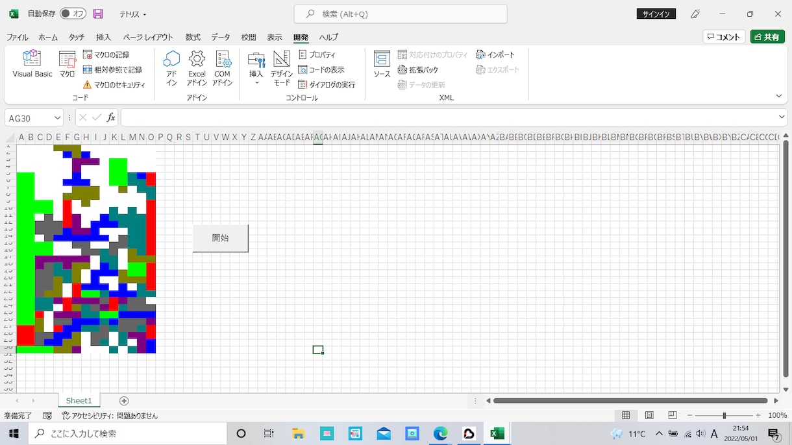Collapse the ribbon with chevron
The height and width of the screenshot is (445, 792).
pos(779,96)
